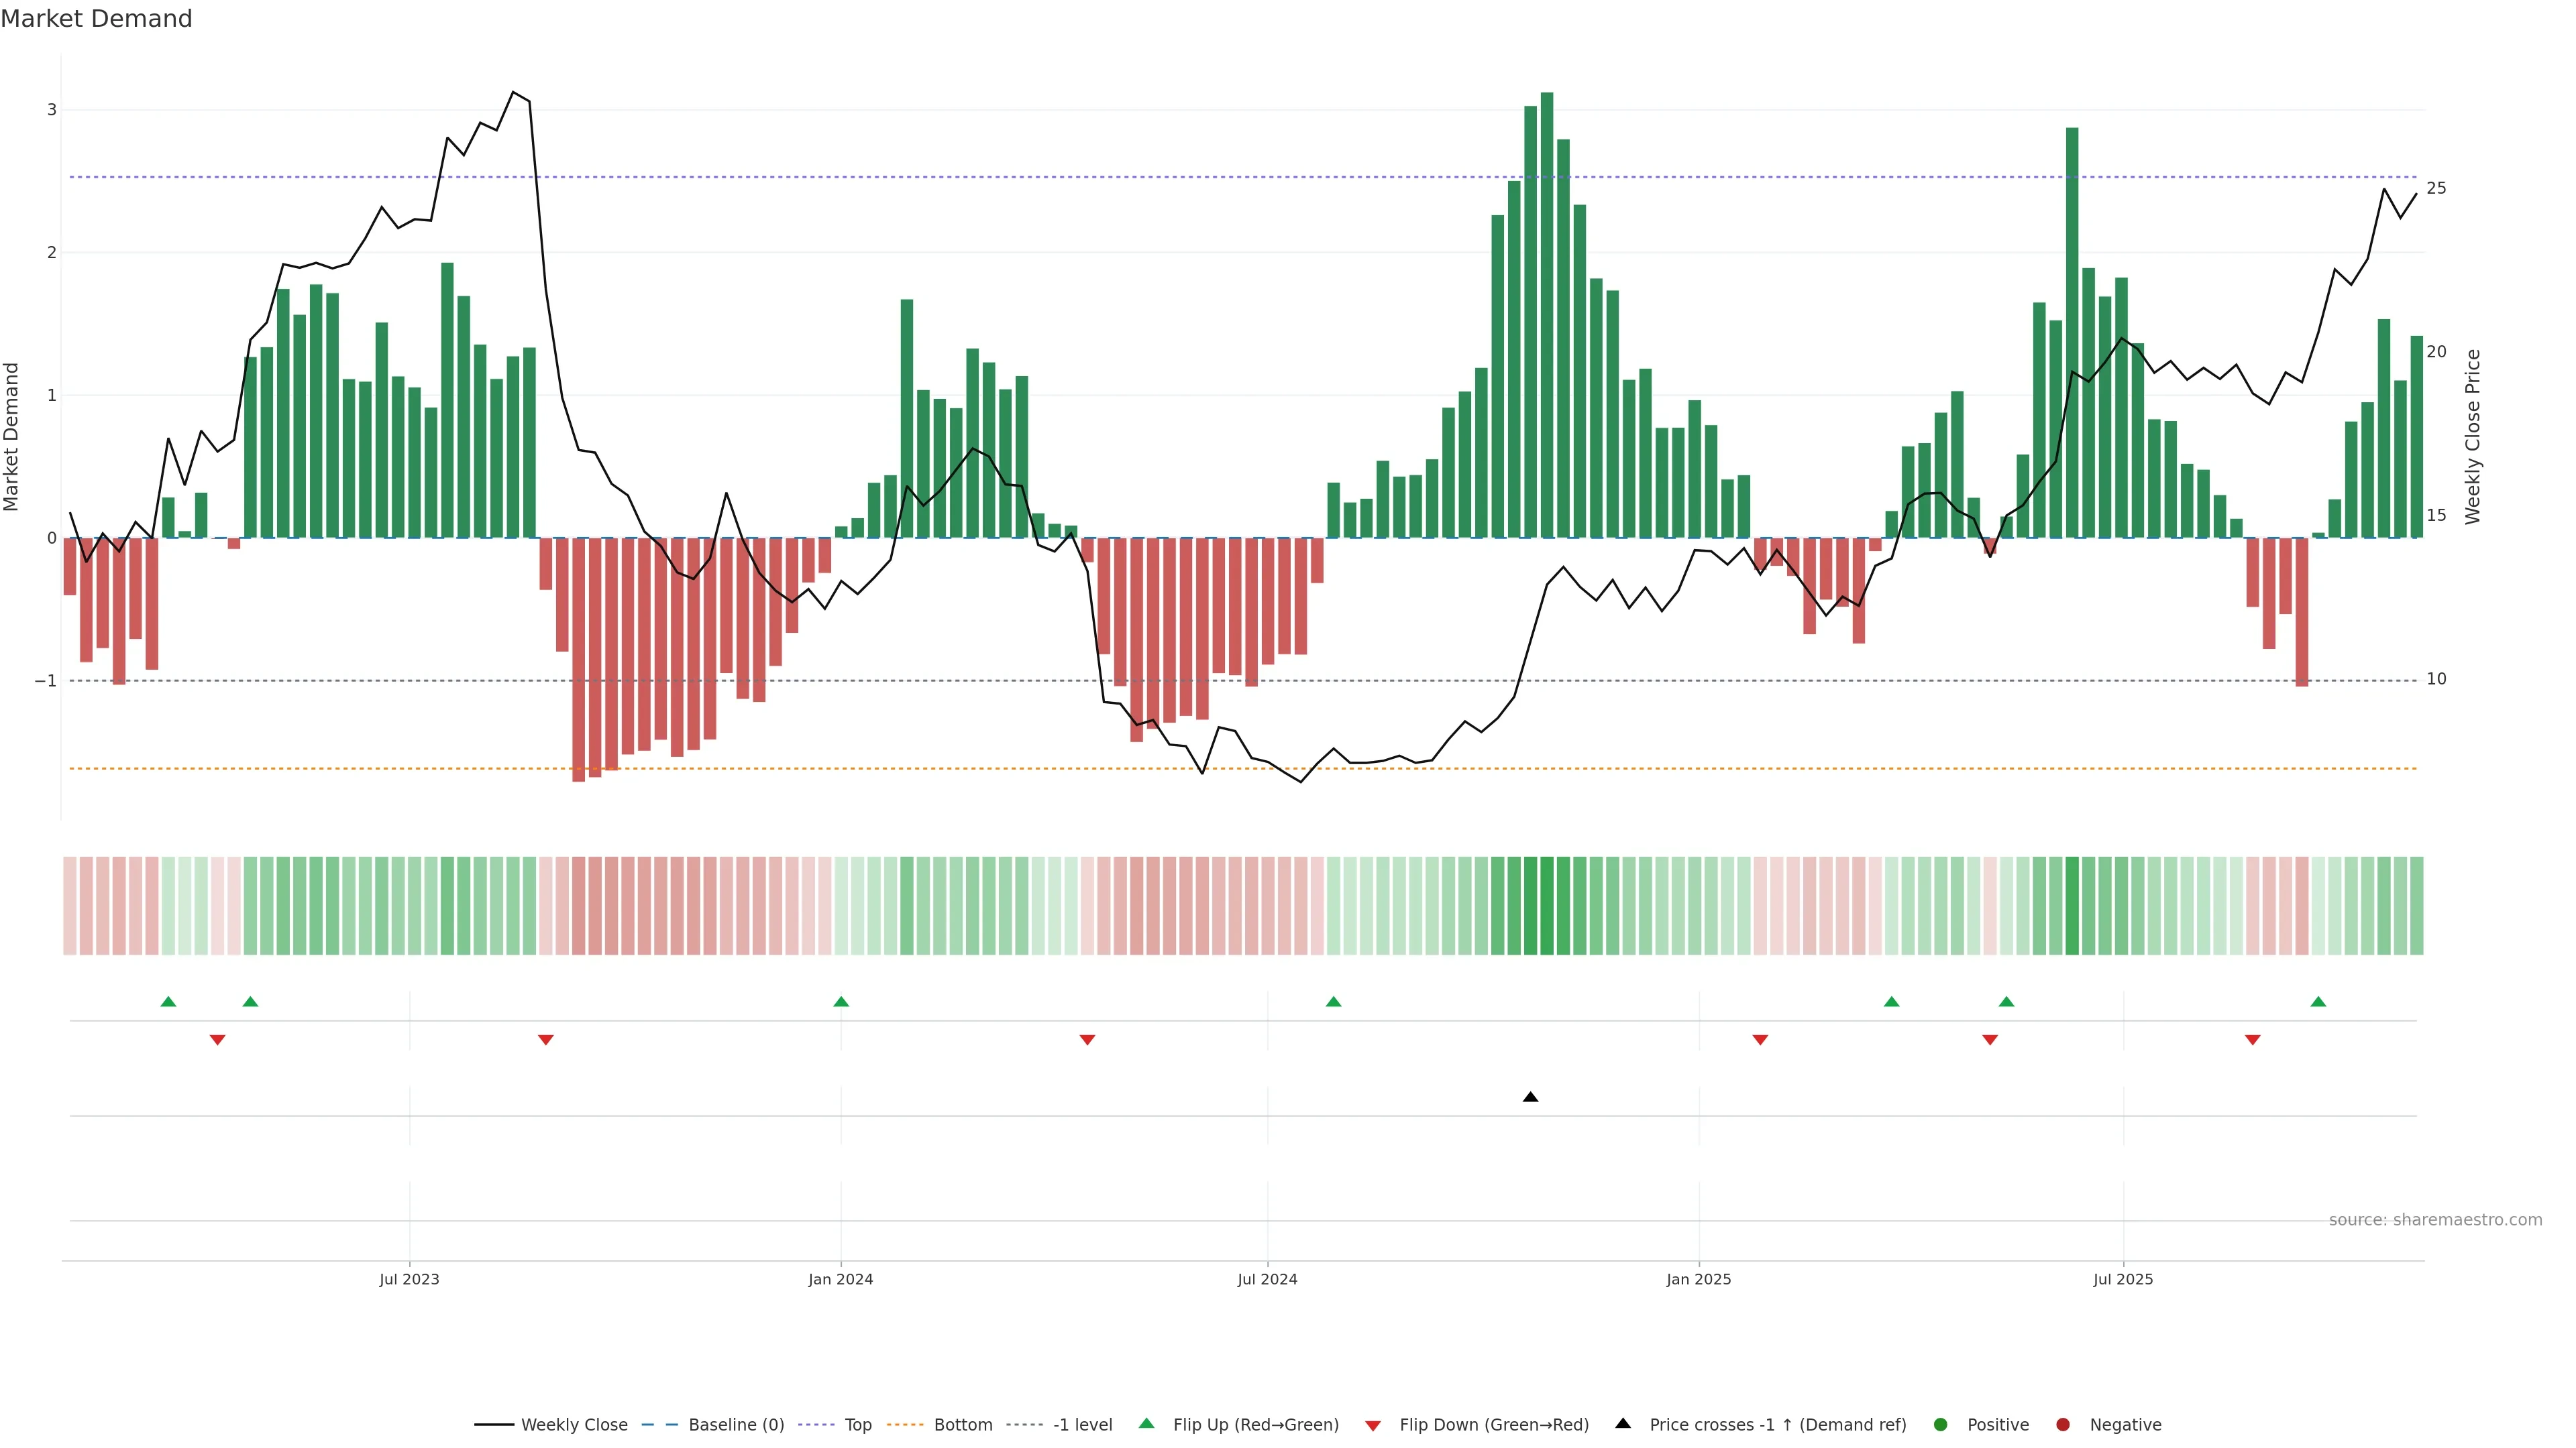Screen dimensions: 2576x1448
Task: Click Price crosses -1 legend black triangle
Action: [1623, 1424]
